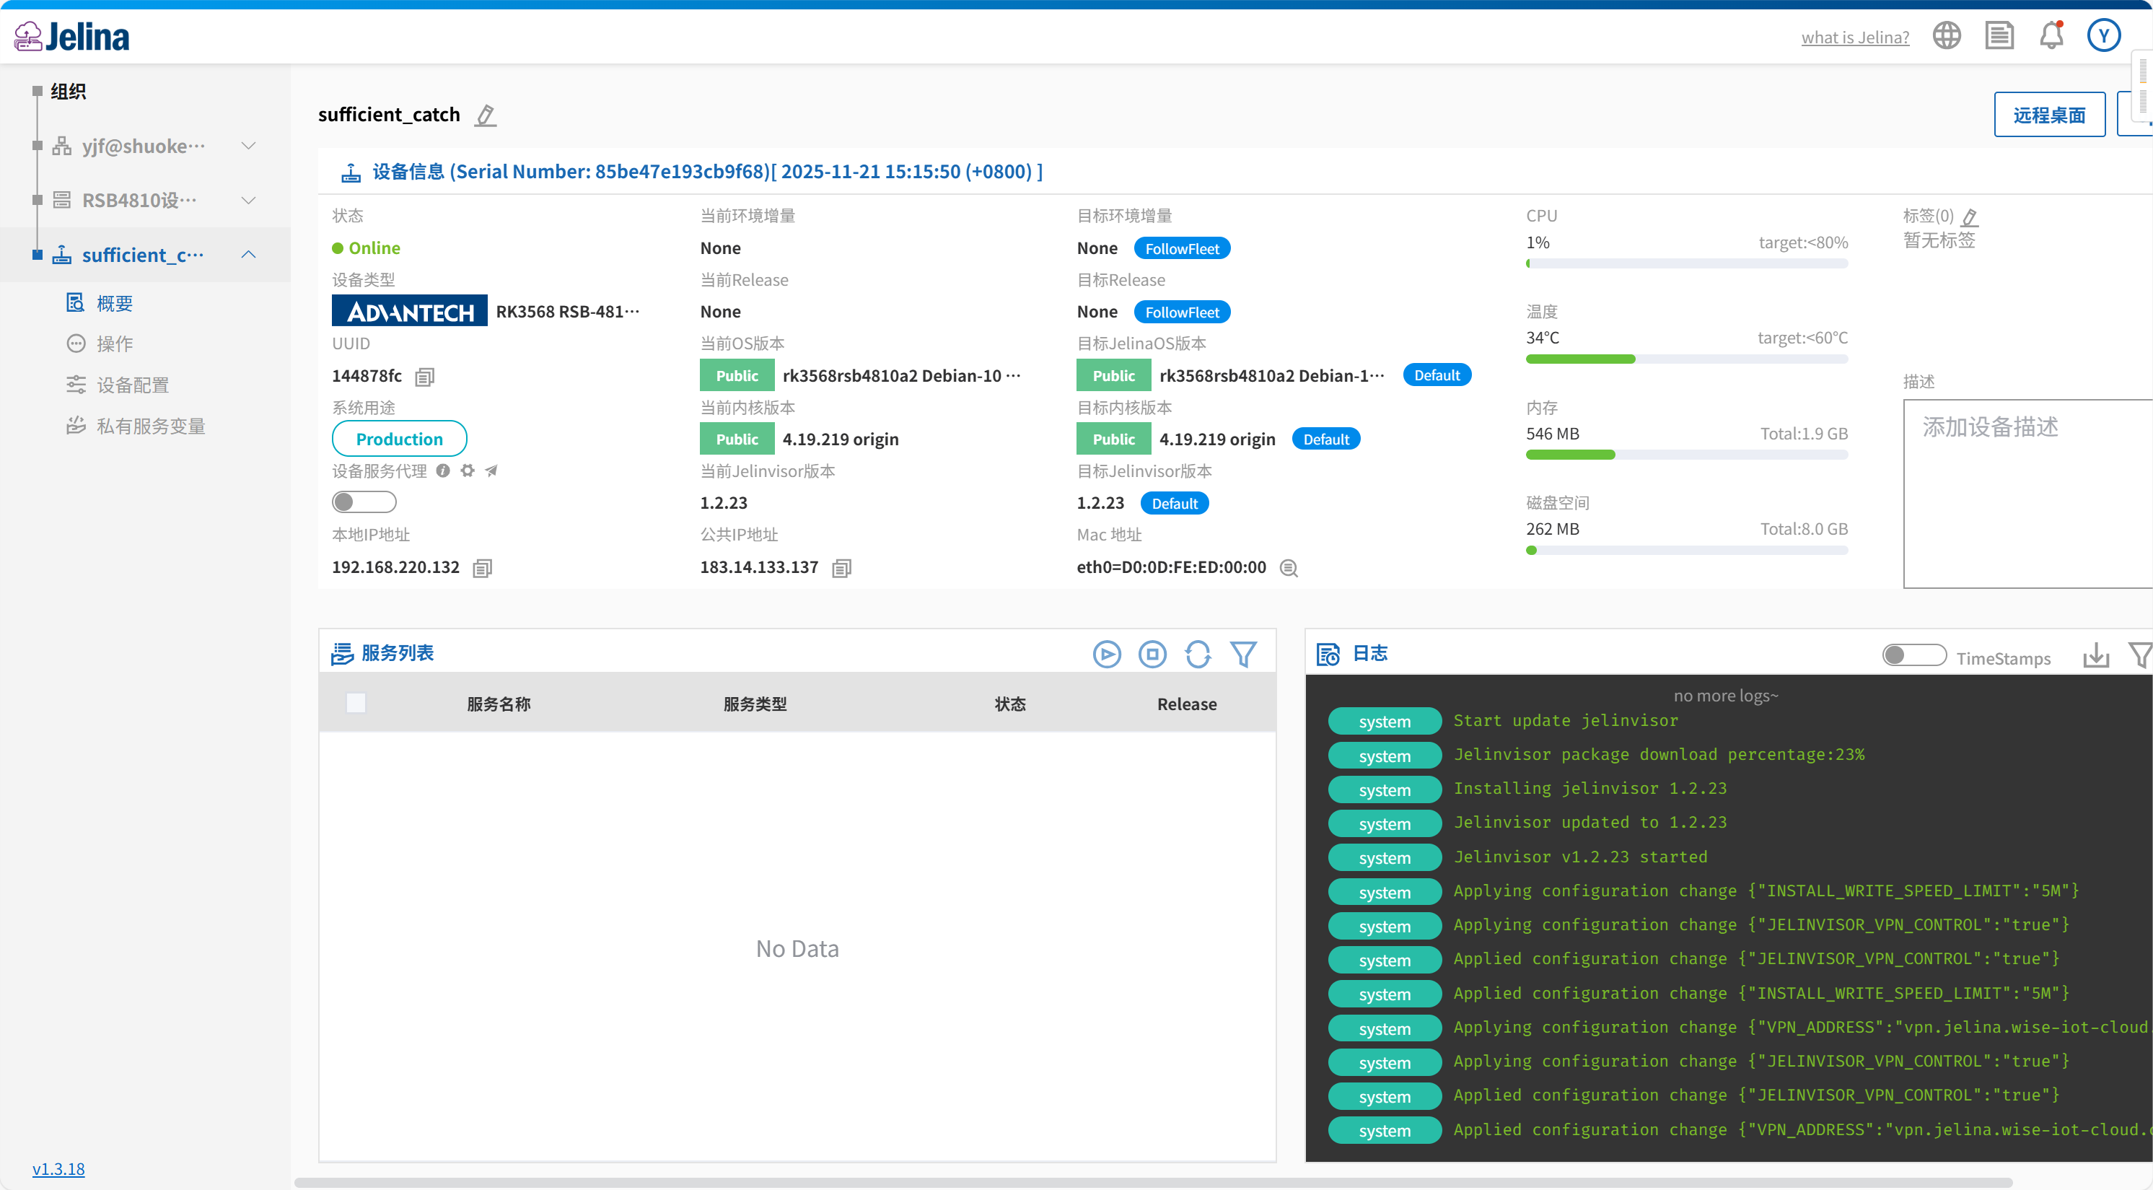This screenshot has height=1190, width=2153.
Task: Click the stop services icon
Action: pyautogui.click(x=1152, y=655)
